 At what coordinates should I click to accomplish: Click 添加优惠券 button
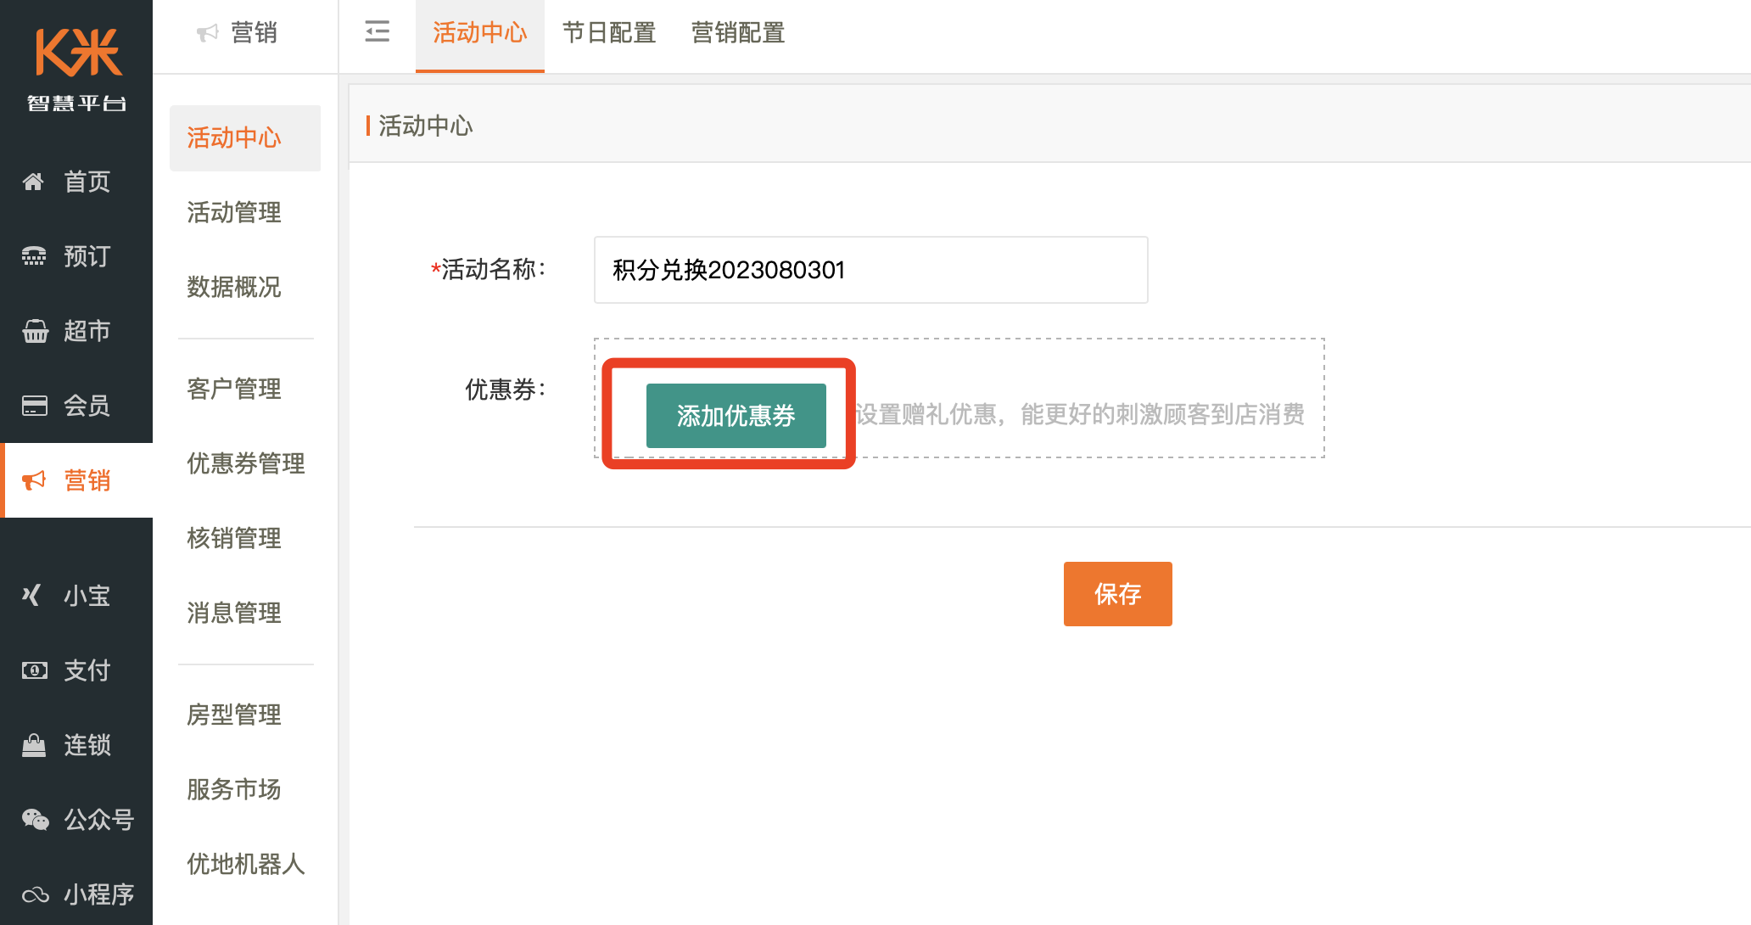(x=736, y=415)
